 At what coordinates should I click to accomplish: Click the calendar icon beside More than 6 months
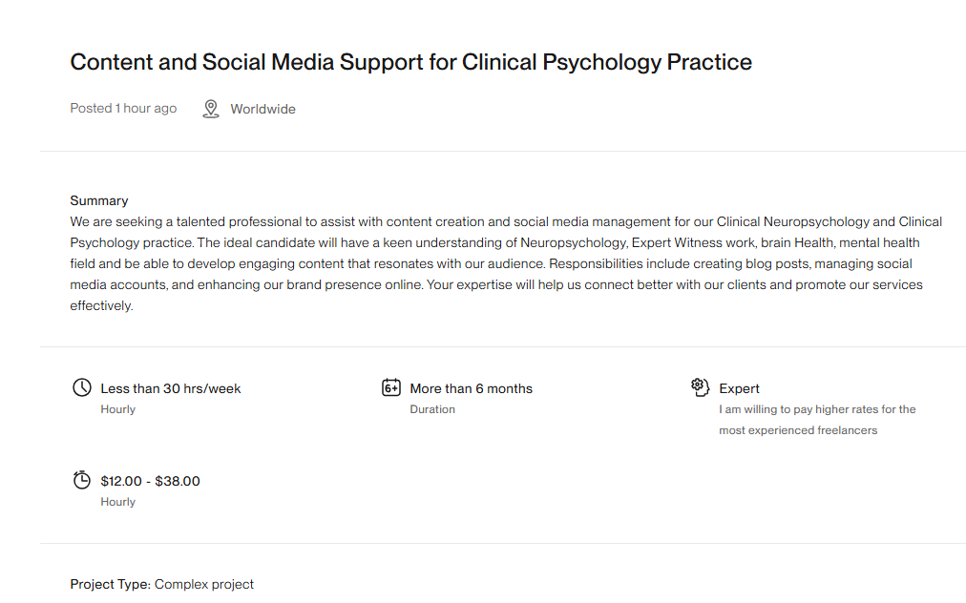[391, 387]
